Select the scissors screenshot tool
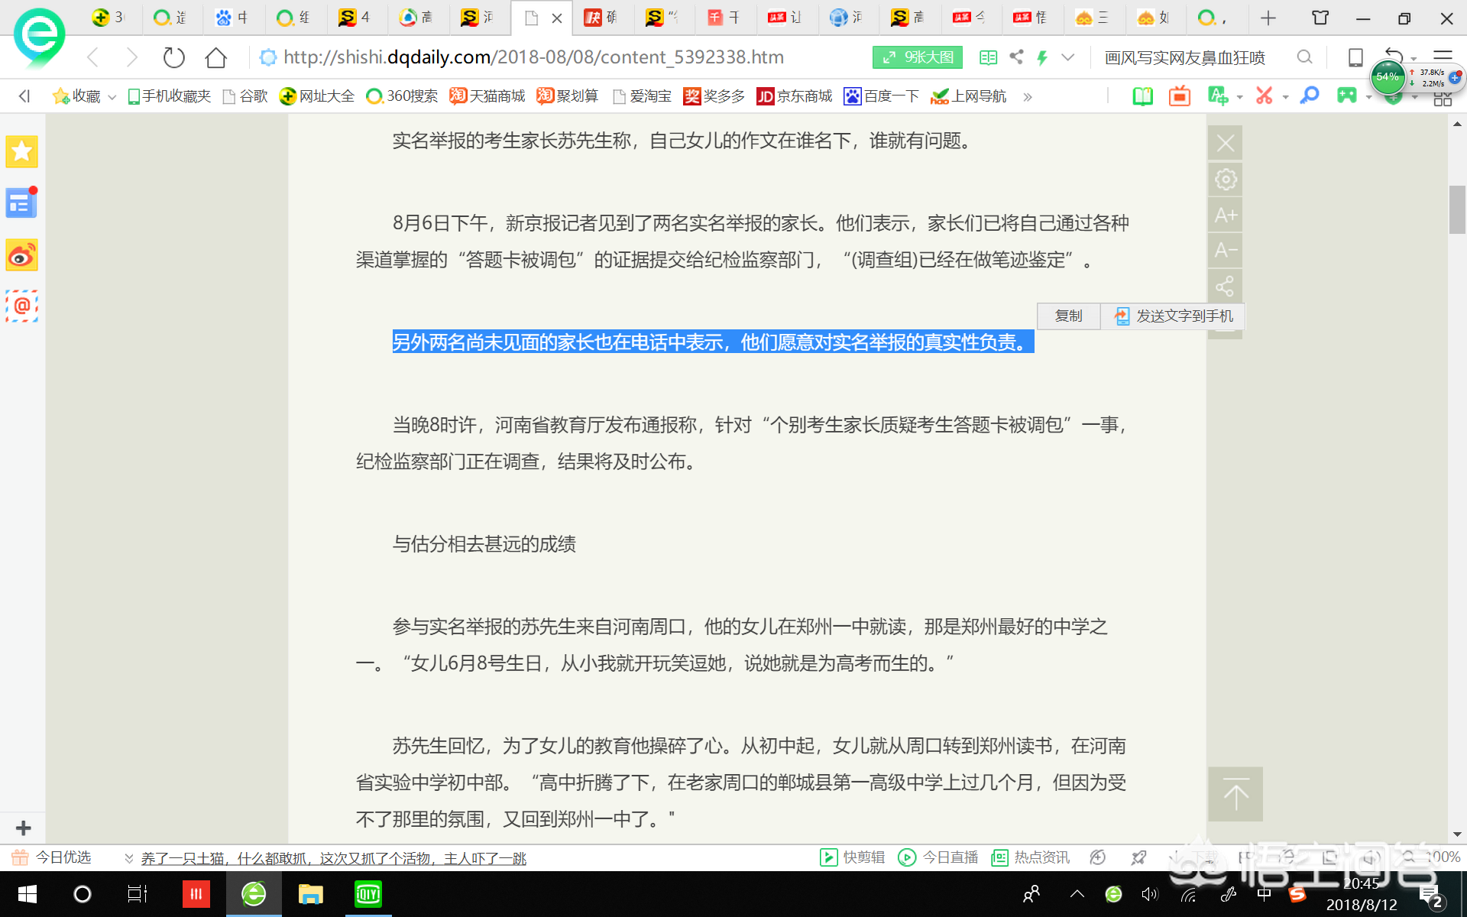1467x917 pixels. pos(1265,96)
